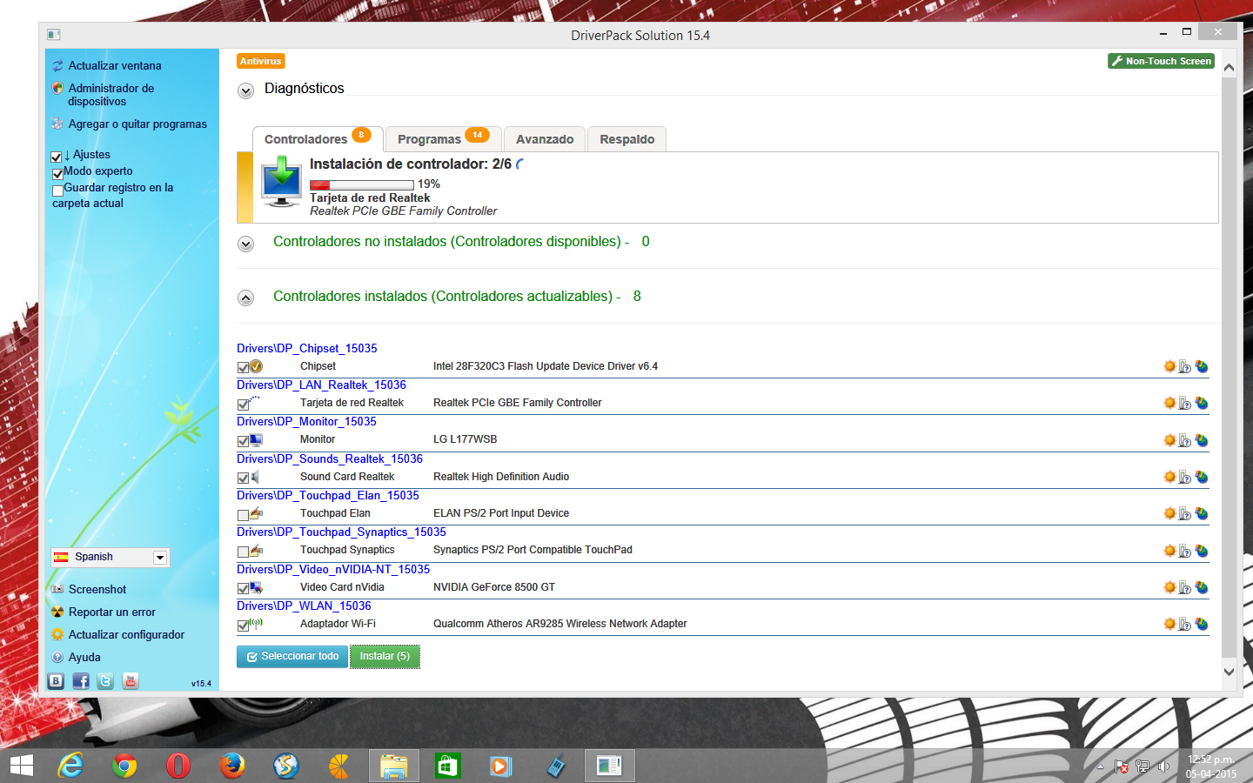
Task: Open the Respaldo tab
Action: point(627,139)
